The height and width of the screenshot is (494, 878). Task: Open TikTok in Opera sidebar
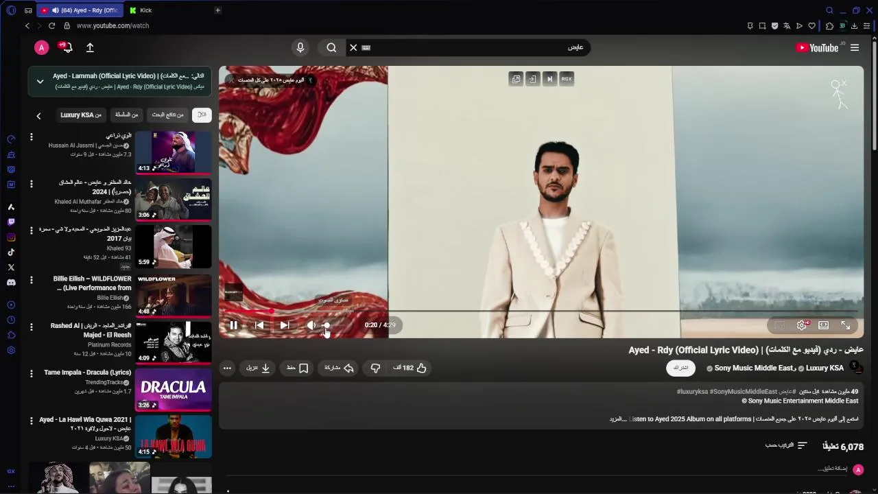point(11,252)
